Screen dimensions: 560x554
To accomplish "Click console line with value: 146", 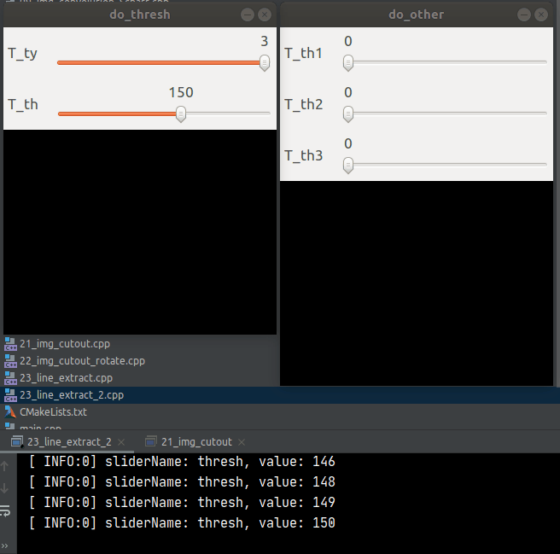I will point(182,462).
